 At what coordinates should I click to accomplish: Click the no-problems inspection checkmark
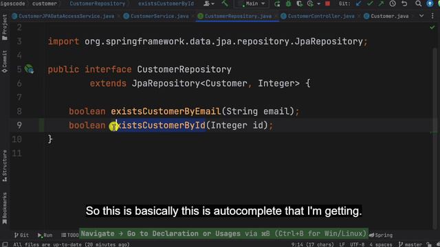(x=432, y=27)
